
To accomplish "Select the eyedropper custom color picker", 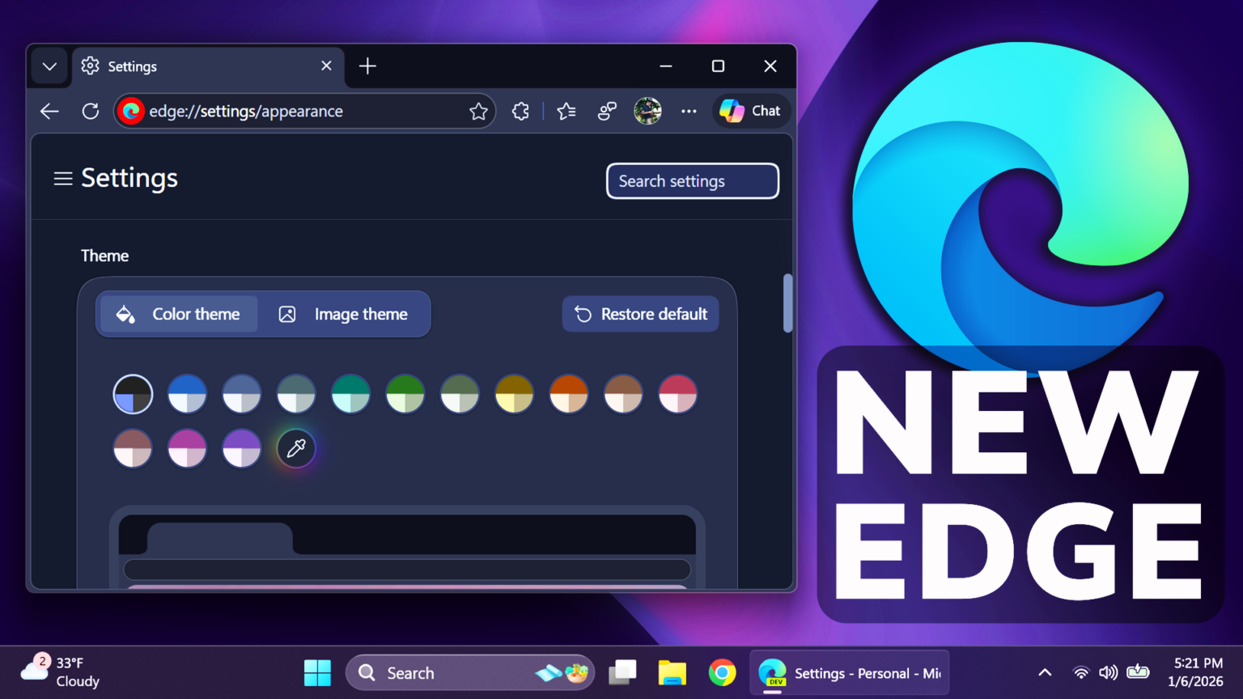I will (295, 448).
